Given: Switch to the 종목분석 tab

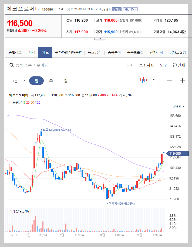Looking at the screenshot, I should pyautogui.click(x=113, y=53).
